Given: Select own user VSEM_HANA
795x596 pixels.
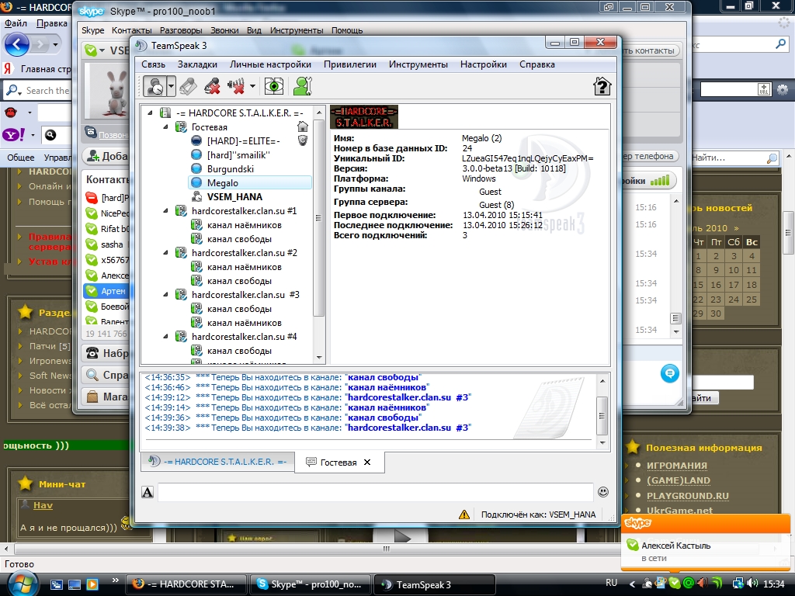Looking at the screenshot, I should pos(234,196).
